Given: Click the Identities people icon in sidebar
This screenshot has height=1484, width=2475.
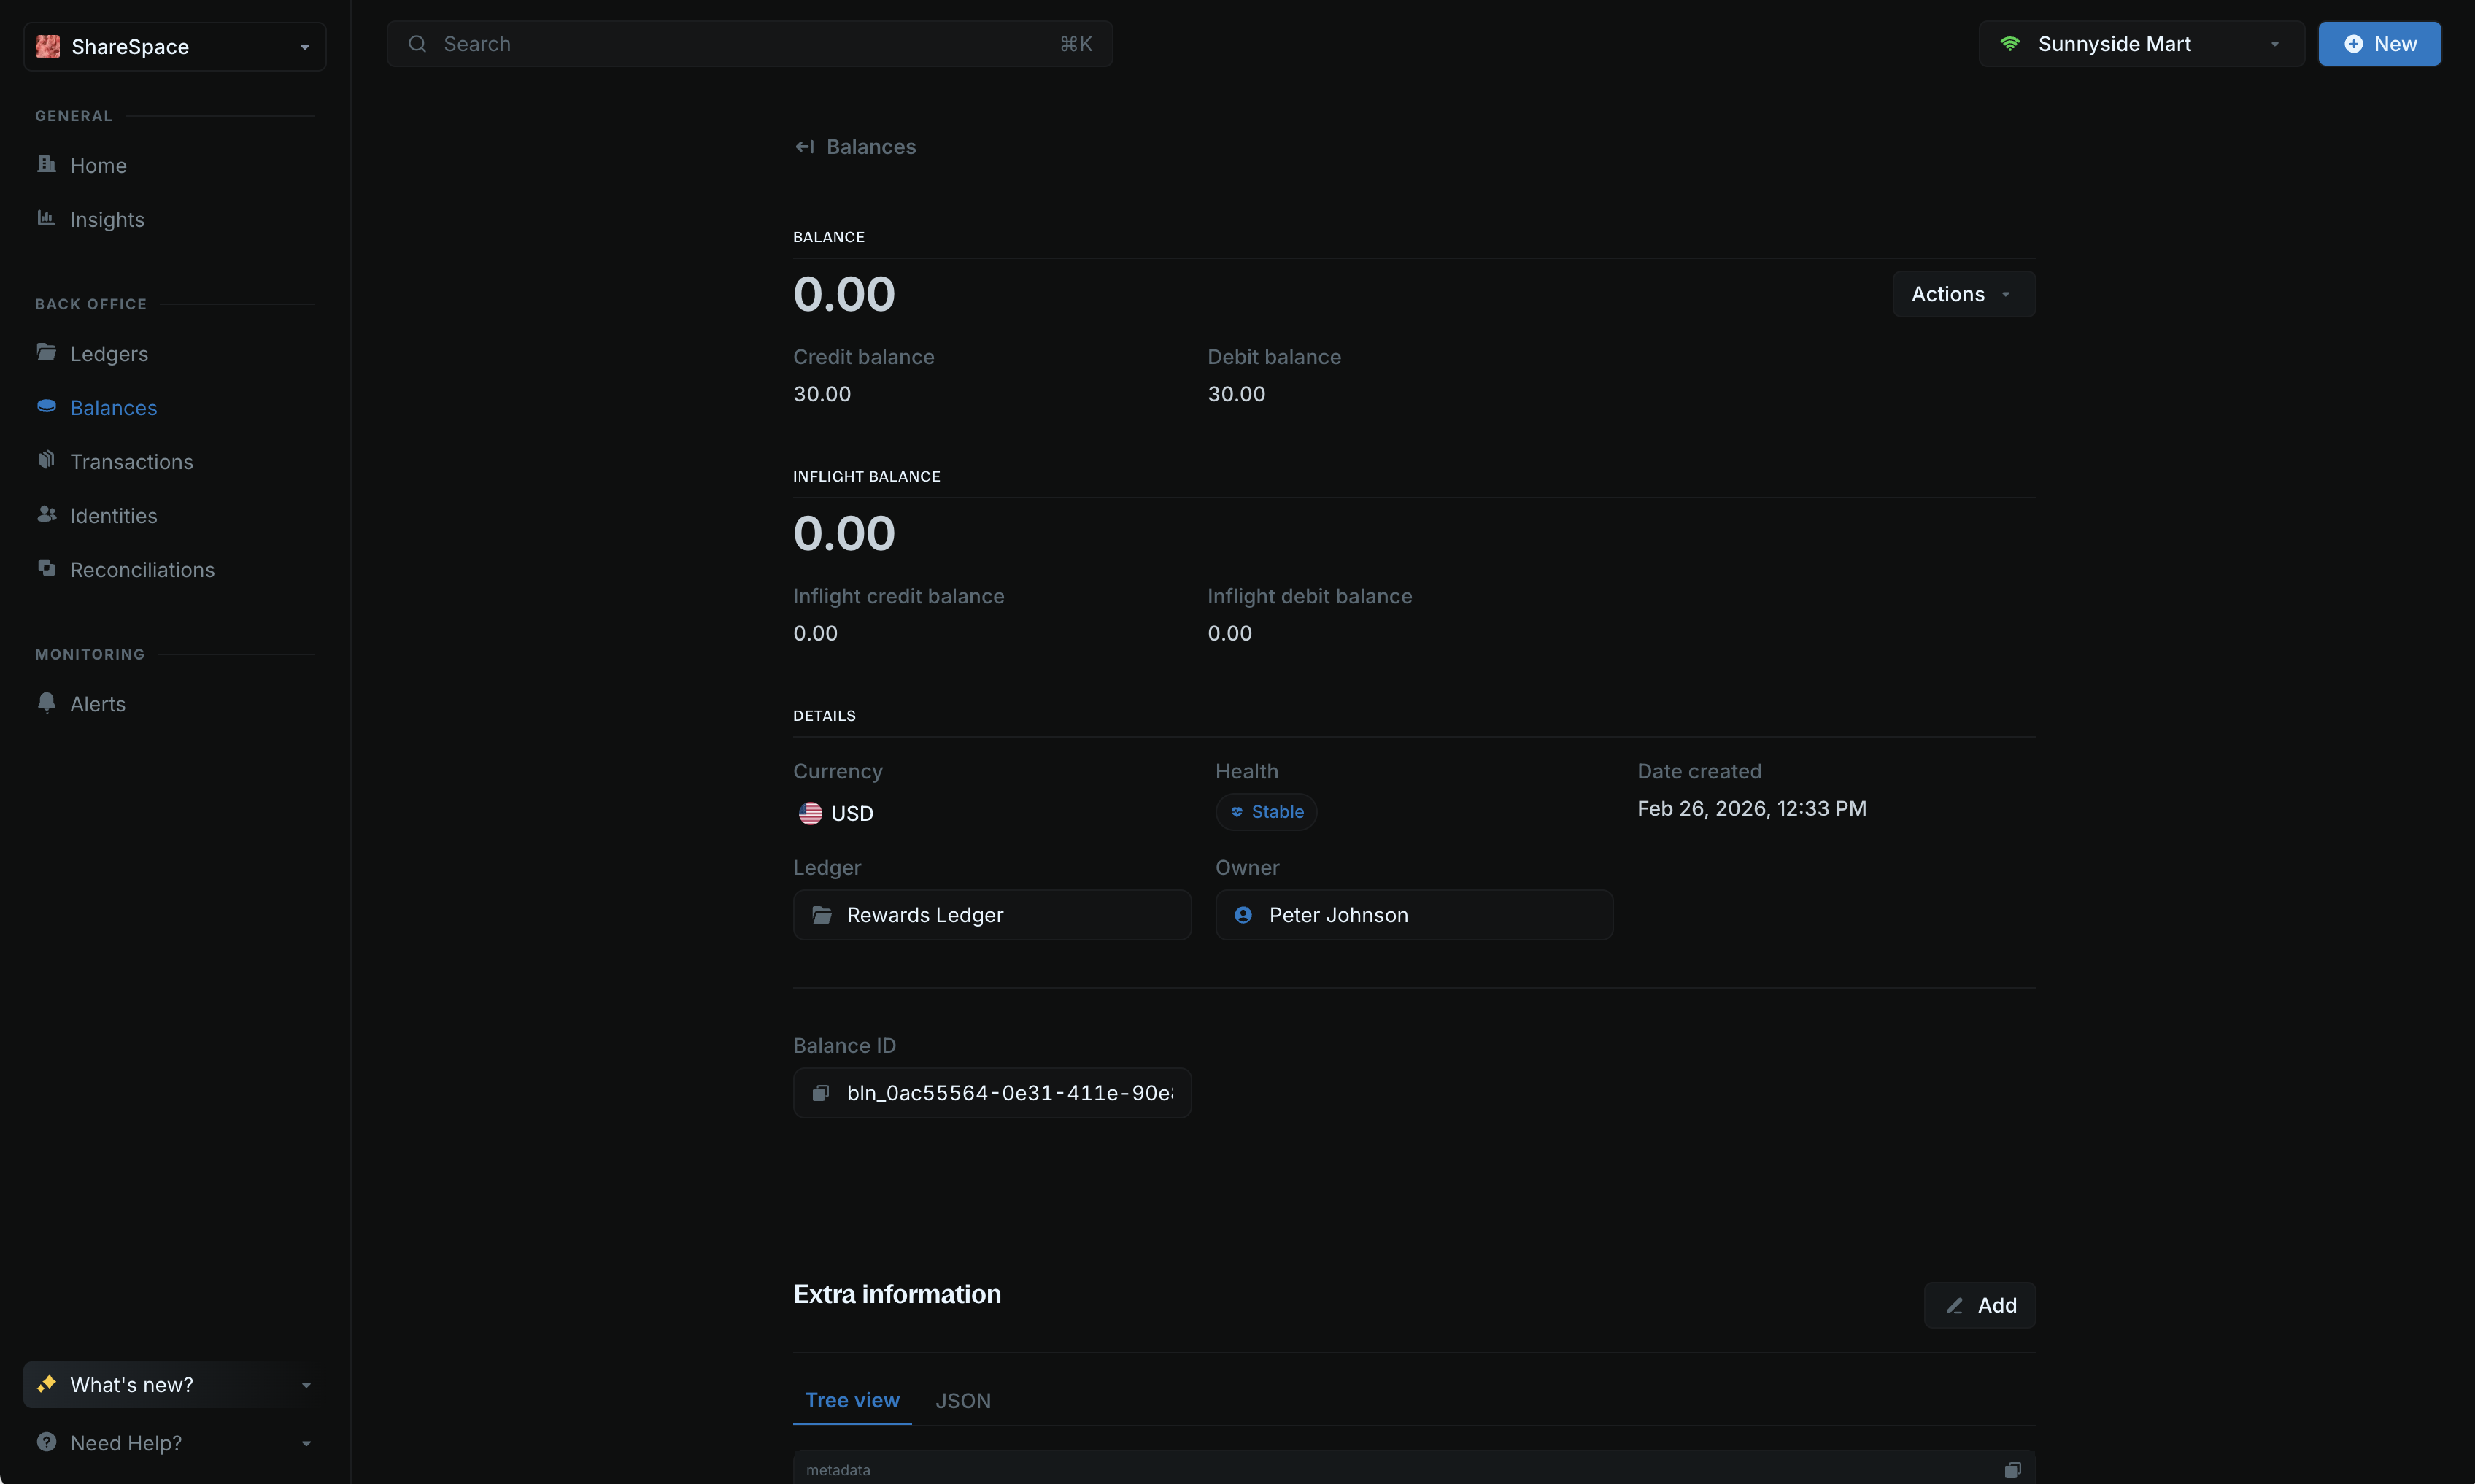Looking at the screenshot, I should (x=46, y=515).
